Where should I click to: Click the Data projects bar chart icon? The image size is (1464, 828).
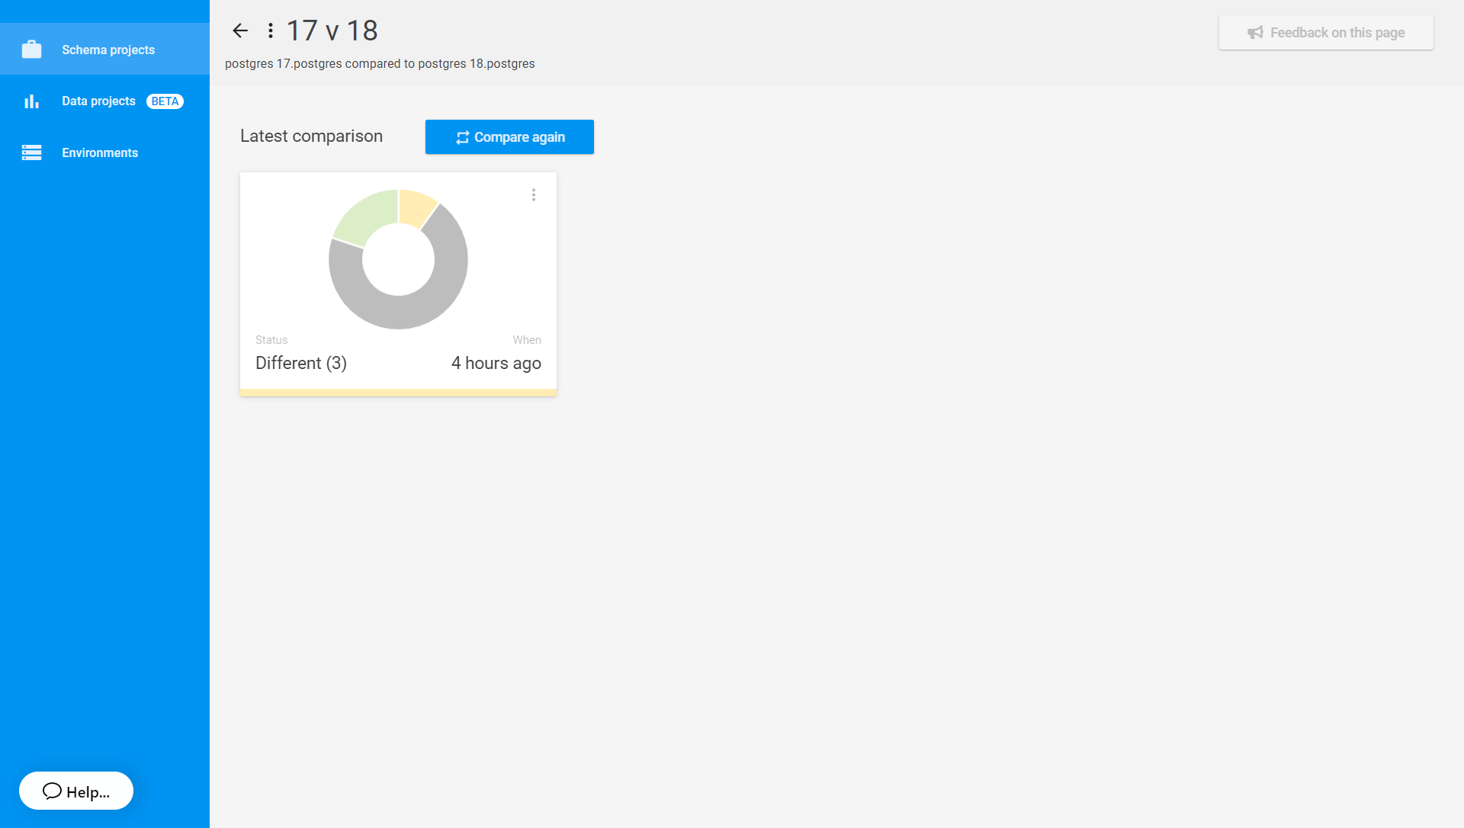pyautogui.click(x=31, y=101)
